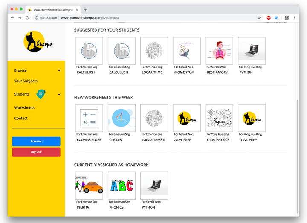This screenshot has height=223, width=307.
Task: Go to Worksheets in the sidebar
Action: (24, 108)
